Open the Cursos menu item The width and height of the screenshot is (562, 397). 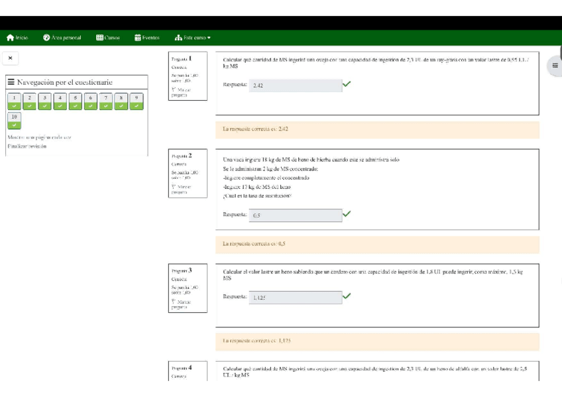click(x=108, y=38)
